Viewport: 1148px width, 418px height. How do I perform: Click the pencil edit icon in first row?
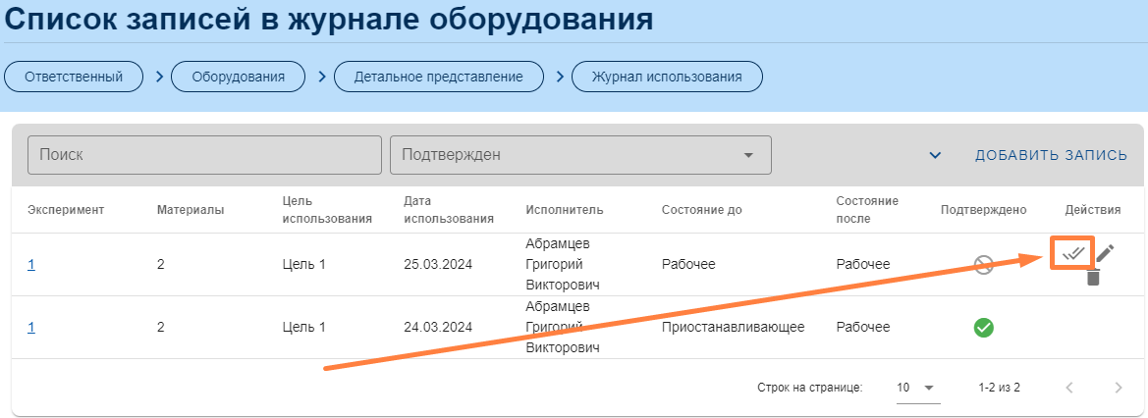click(x=1106, y=253)
